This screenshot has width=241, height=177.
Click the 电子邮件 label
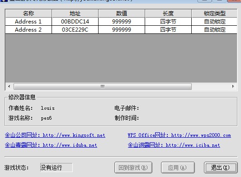click(127, 108)
